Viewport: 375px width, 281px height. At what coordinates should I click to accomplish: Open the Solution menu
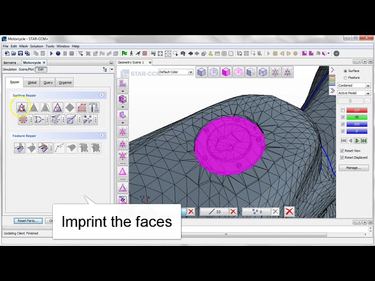(x=36, y=46)
